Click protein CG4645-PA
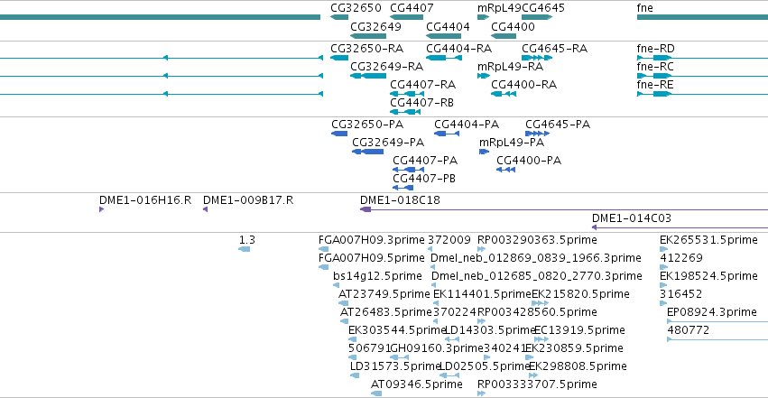 tap(558, 125)
